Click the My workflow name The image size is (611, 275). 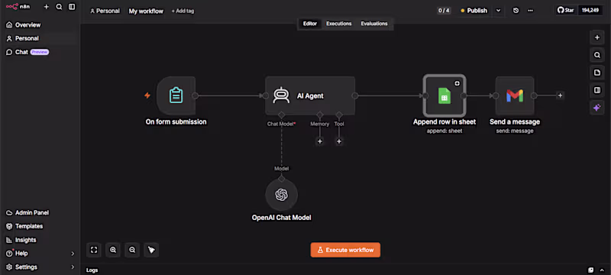pyautogui.click(x=146, y=11)
